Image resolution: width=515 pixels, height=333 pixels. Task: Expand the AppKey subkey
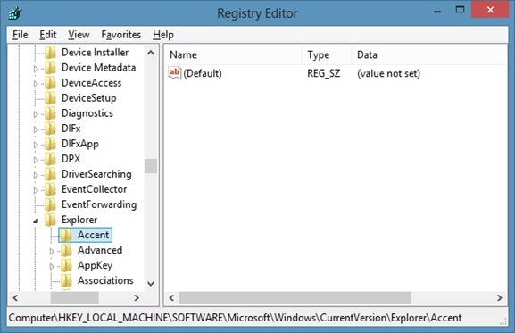pyautogui.click(x=52, y=266)
